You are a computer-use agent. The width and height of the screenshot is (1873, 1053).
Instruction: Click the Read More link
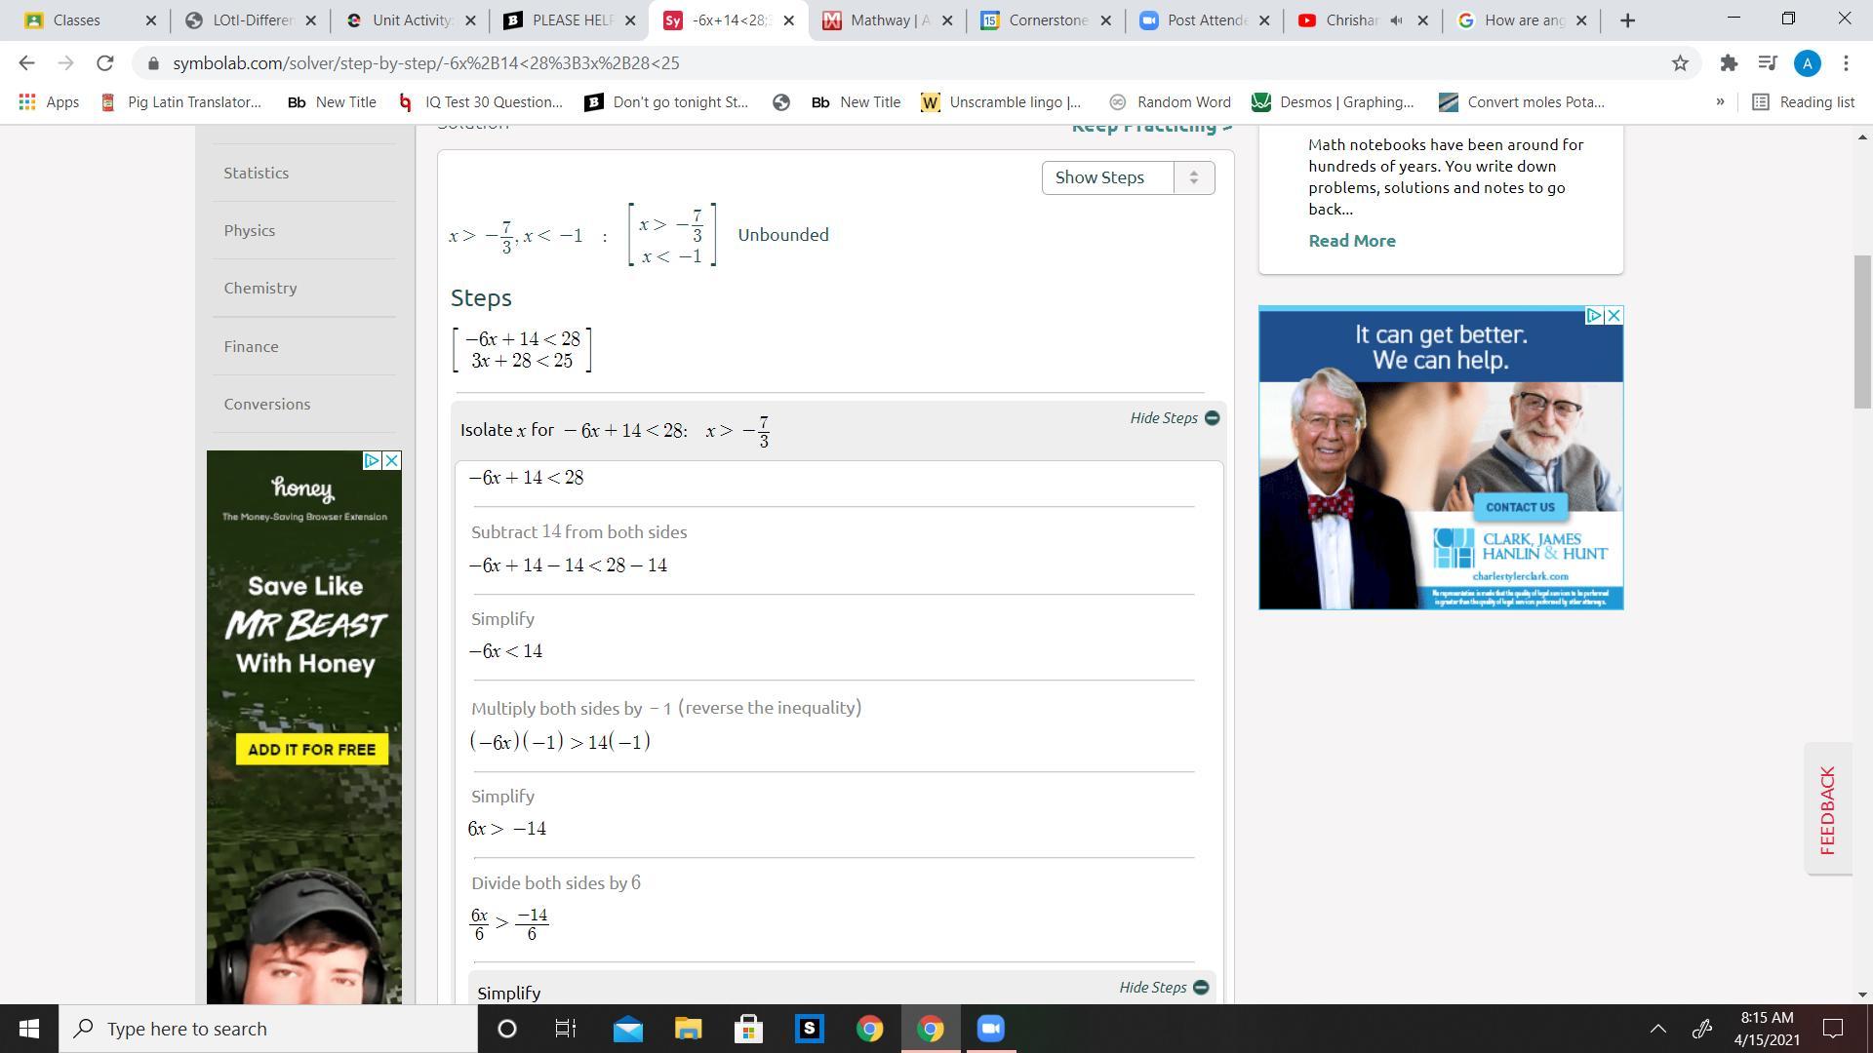click(1351, 241)
